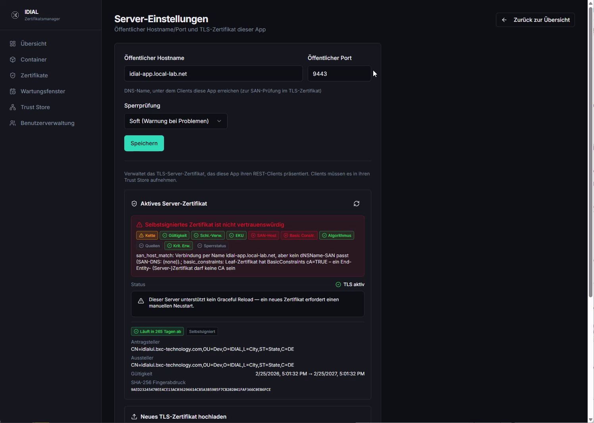This screenshot has width=594, height=423.
Task: Click the red SAN-Host badge
Action: point(264,235)
